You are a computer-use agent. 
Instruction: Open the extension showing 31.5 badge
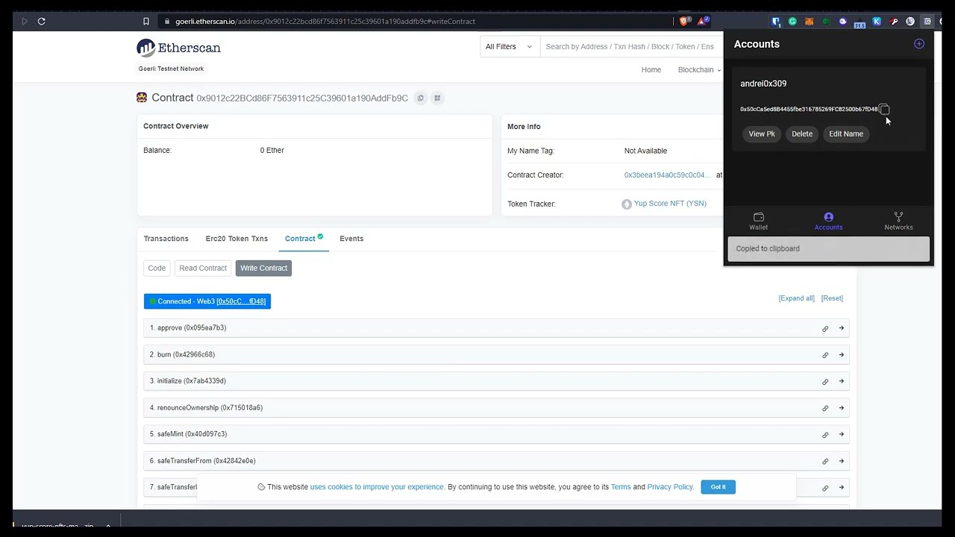coord(859,22)
